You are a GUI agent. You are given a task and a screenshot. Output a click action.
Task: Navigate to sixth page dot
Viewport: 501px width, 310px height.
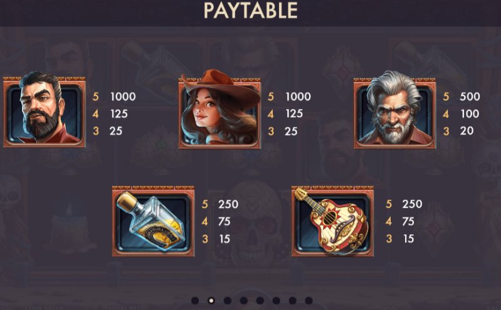(277, 301)
